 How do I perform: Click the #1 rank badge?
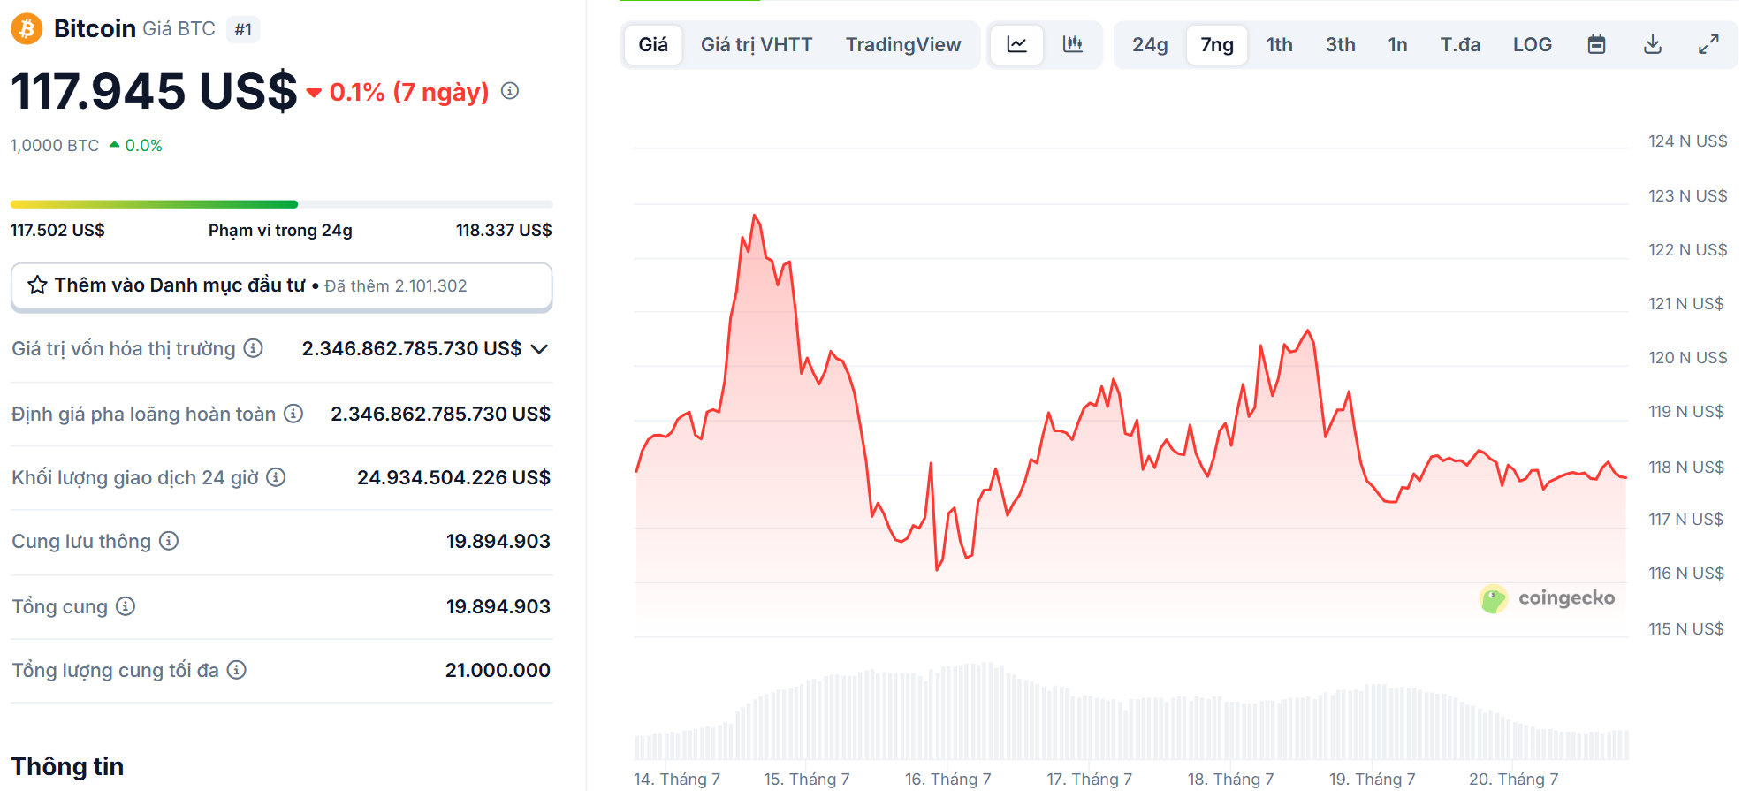(x=243, y=29)
